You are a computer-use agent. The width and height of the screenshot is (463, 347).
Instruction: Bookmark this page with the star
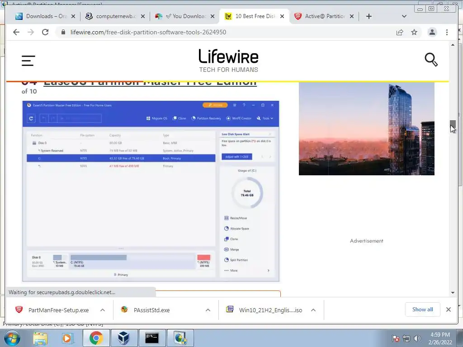[414, 32]
